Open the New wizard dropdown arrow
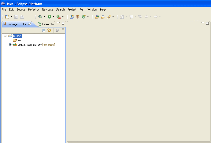 [x=11, y=17]
